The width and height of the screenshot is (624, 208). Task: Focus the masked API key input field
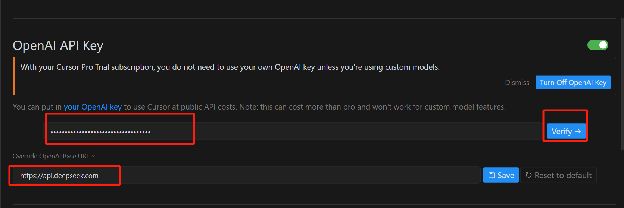pyautogui.click(x=293, y=131)
